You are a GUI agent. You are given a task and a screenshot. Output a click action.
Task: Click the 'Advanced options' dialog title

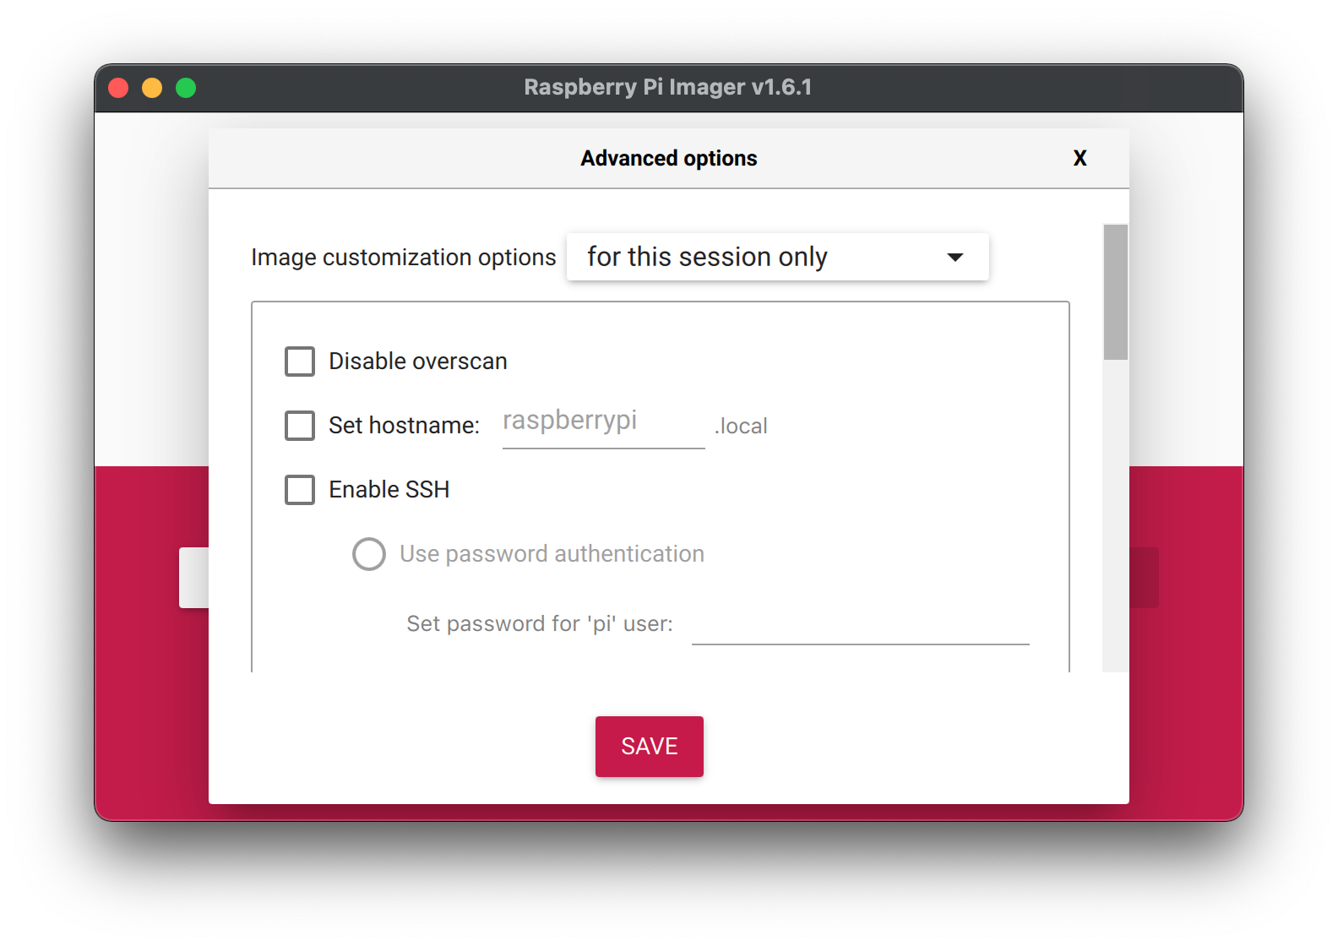point(669,159)
